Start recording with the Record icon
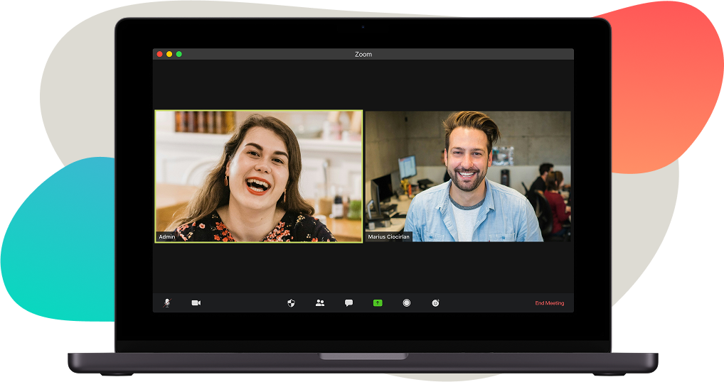724x382 pixels. (x=407, y=302)
